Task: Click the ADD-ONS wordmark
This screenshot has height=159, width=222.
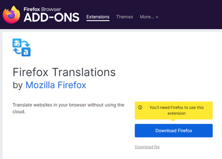Action: tap(51, 17)
